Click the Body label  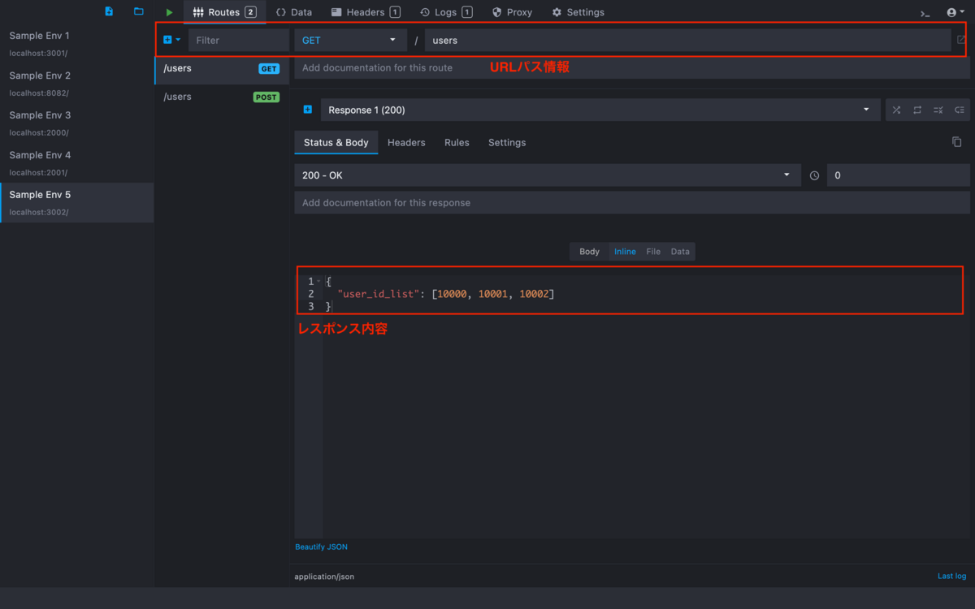[589, 252]
